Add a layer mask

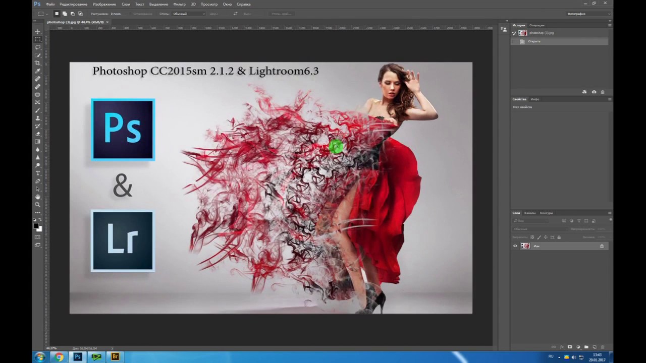pyautogui.click(x=570, y=347)
